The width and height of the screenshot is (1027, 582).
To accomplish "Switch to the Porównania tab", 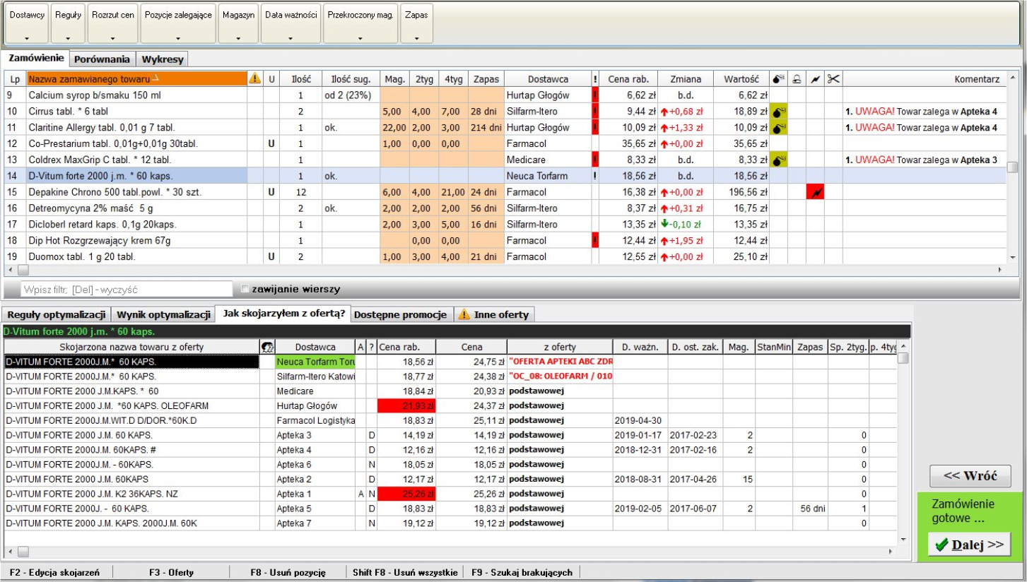I will coord(102,59).
